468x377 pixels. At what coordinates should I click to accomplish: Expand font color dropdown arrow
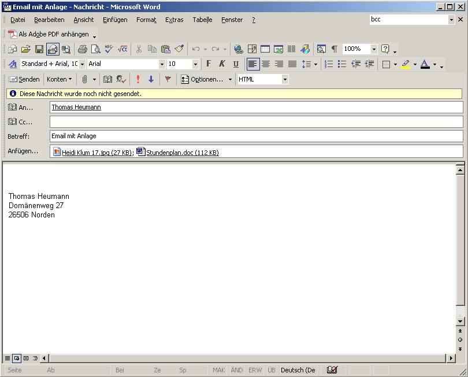pos(435,64)
